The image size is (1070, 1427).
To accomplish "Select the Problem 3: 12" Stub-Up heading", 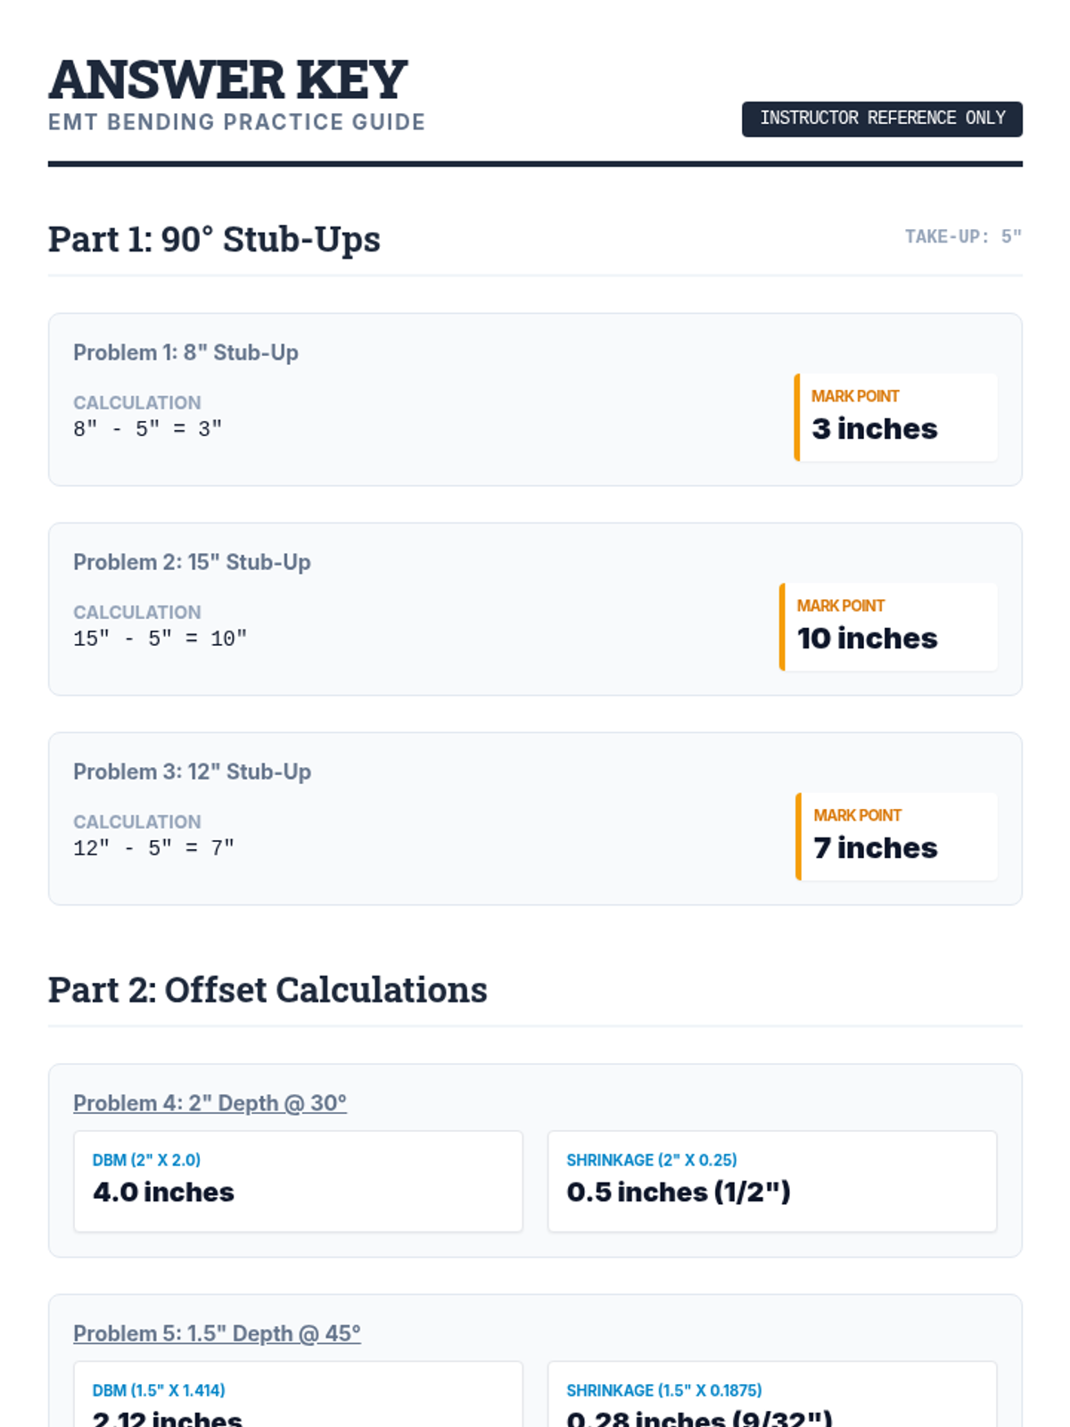I will (192, 771).
